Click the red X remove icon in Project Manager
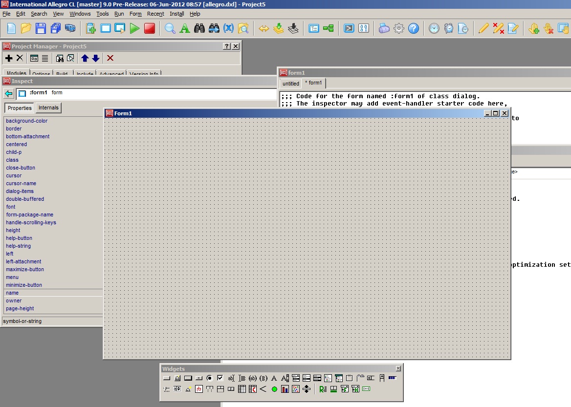Viewport: 571px width, 407px height. tap(110, 58)
